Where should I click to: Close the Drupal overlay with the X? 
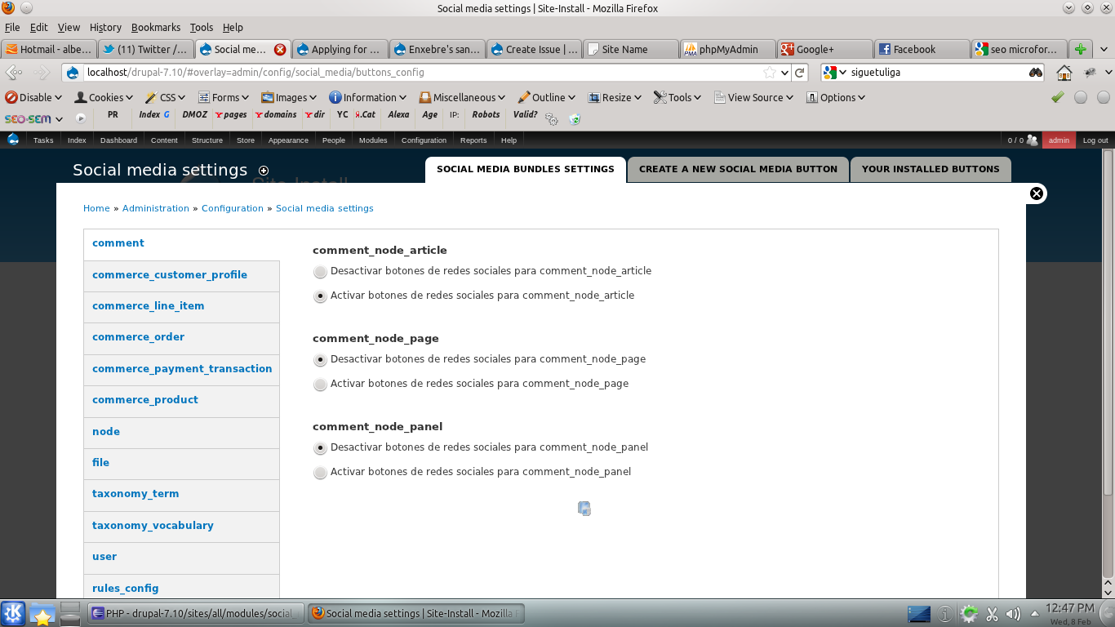point(1037,193)
